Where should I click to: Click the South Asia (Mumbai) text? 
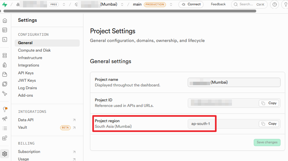coord(113,126)
